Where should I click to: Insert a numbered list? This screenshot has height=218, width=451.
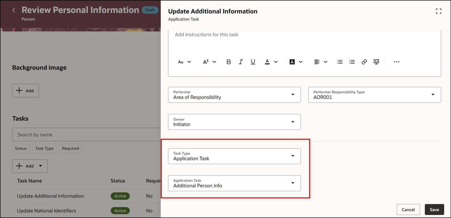(x=352, y=62)
